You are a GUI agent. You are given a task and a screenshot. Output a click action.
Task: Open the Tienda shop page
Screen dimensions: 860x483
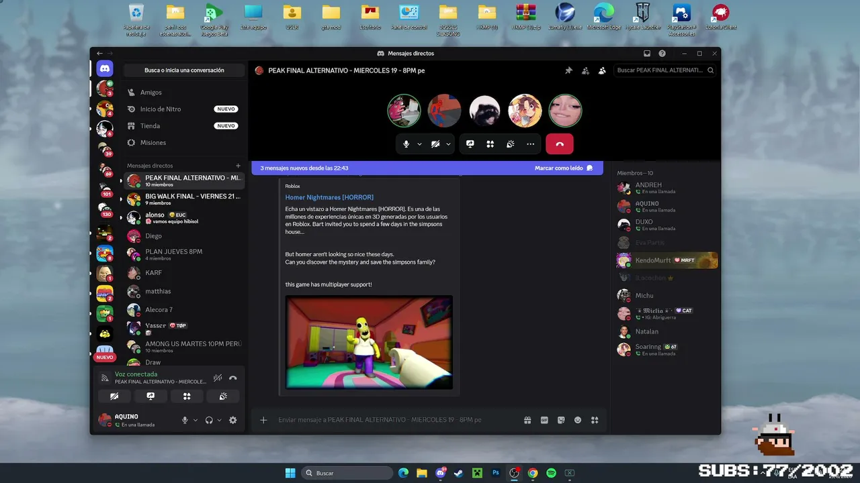point(184,126)
